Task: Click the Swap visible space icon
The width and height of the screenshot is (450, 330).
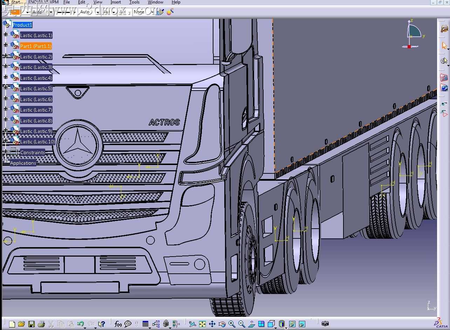Action: point(302,324)
